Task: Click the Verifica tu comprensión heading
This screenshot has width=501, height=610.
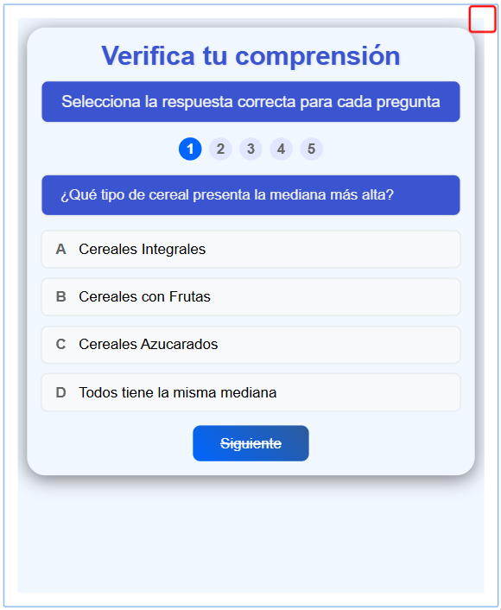Action: point(250,55)
